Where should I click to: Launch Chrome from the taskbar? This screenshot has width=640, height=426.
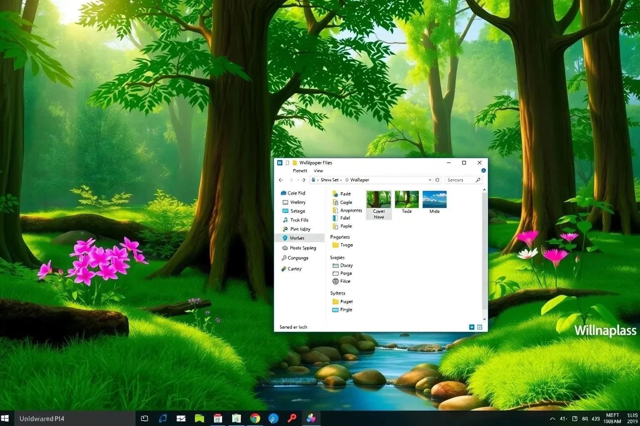coord(255,419)
